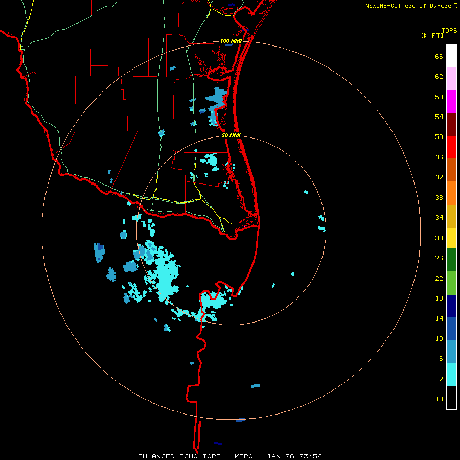The width and height of the screenshot is (460, 460).
Task: Select the black TH threshold swatch
Action: (451, 398)
